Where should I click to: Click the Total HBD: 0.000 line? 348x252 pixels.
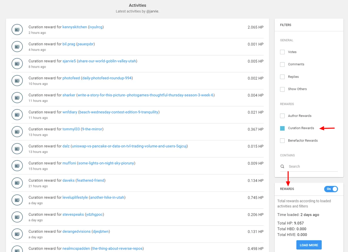(x=292, y=229)
